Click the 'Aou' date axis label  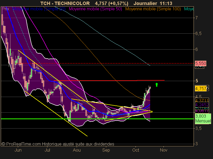pyautogui.click(x=77, y=150)
